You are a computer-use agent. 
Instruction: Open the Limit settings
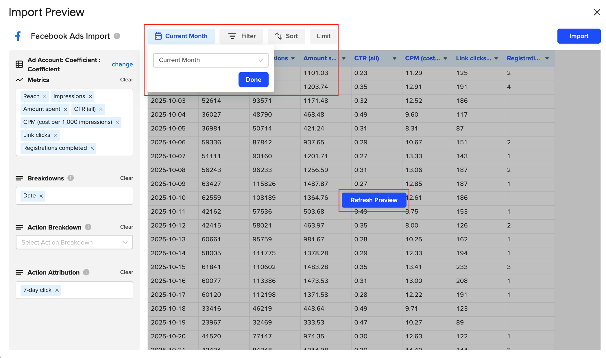[x=323, y=36]
